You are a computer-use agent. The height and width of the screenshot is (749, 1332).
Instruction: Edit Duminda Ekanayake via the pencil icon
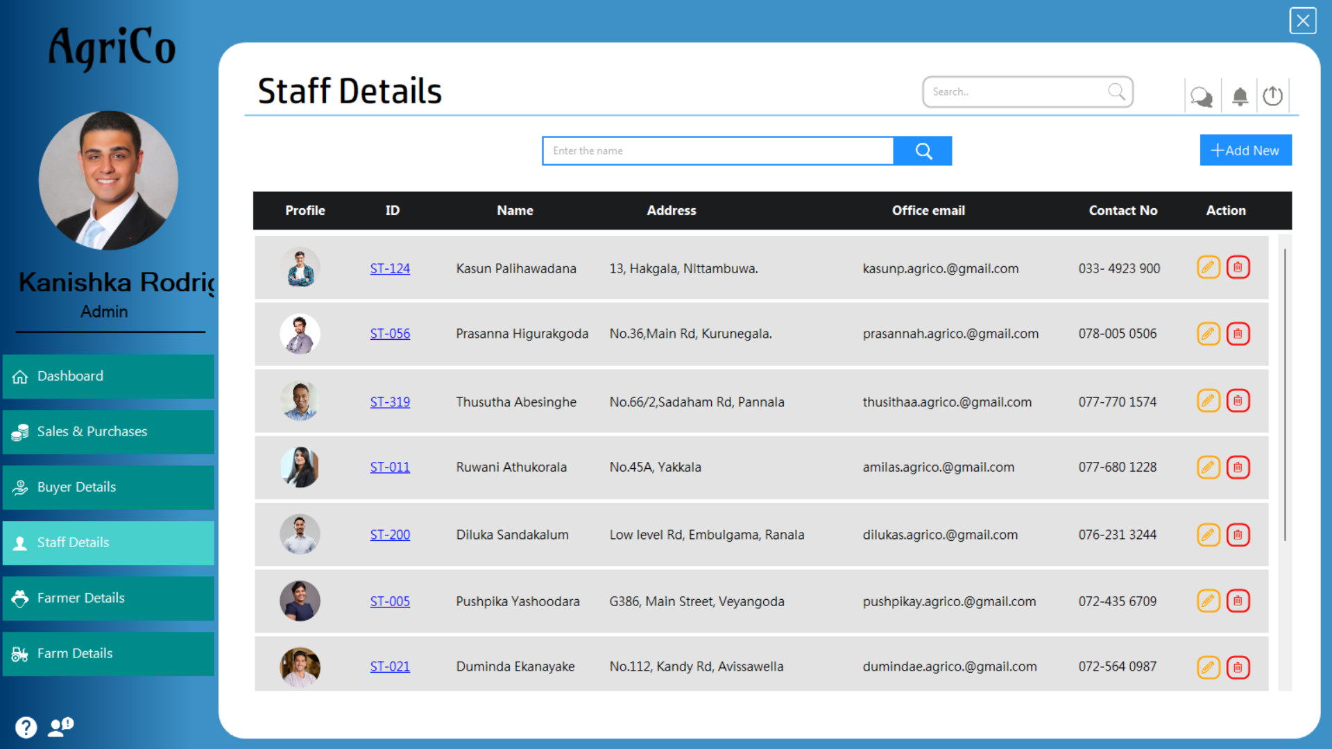coord(1208,668)
